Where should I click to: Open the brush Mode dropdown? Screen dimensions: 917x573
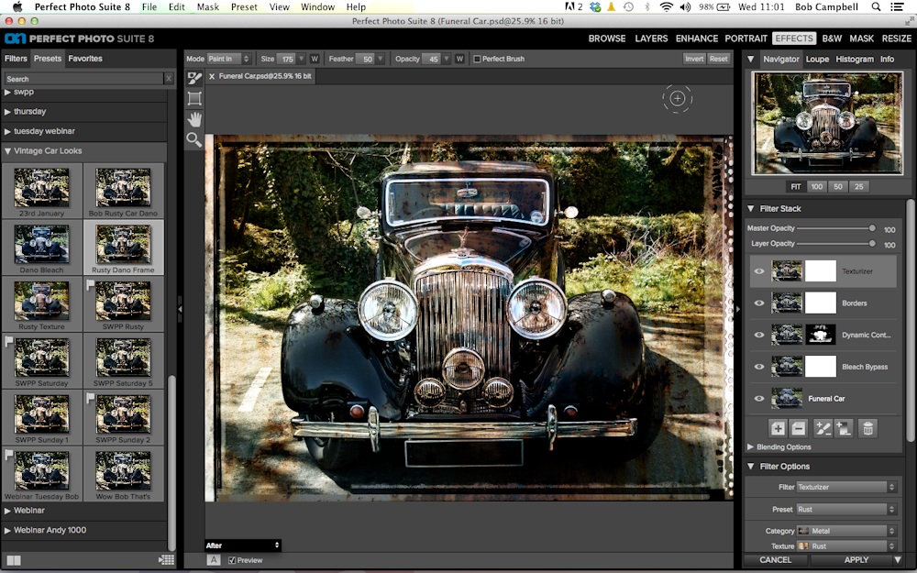pyautogui.click(x=228, y=59)
